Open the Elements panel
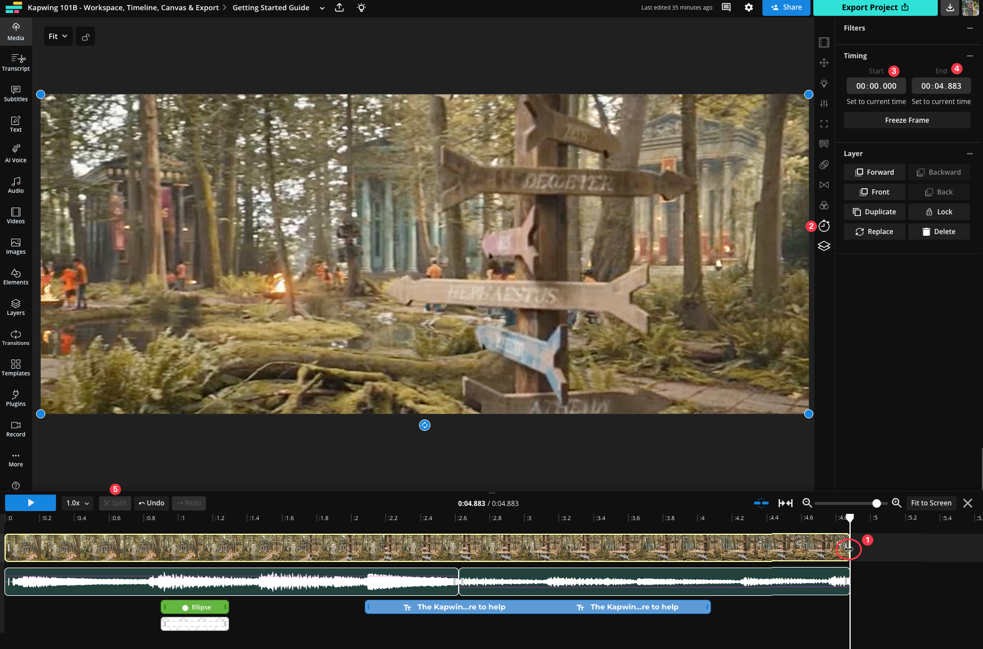This screenshot has width=983, height=649. (x=16, y=276)
